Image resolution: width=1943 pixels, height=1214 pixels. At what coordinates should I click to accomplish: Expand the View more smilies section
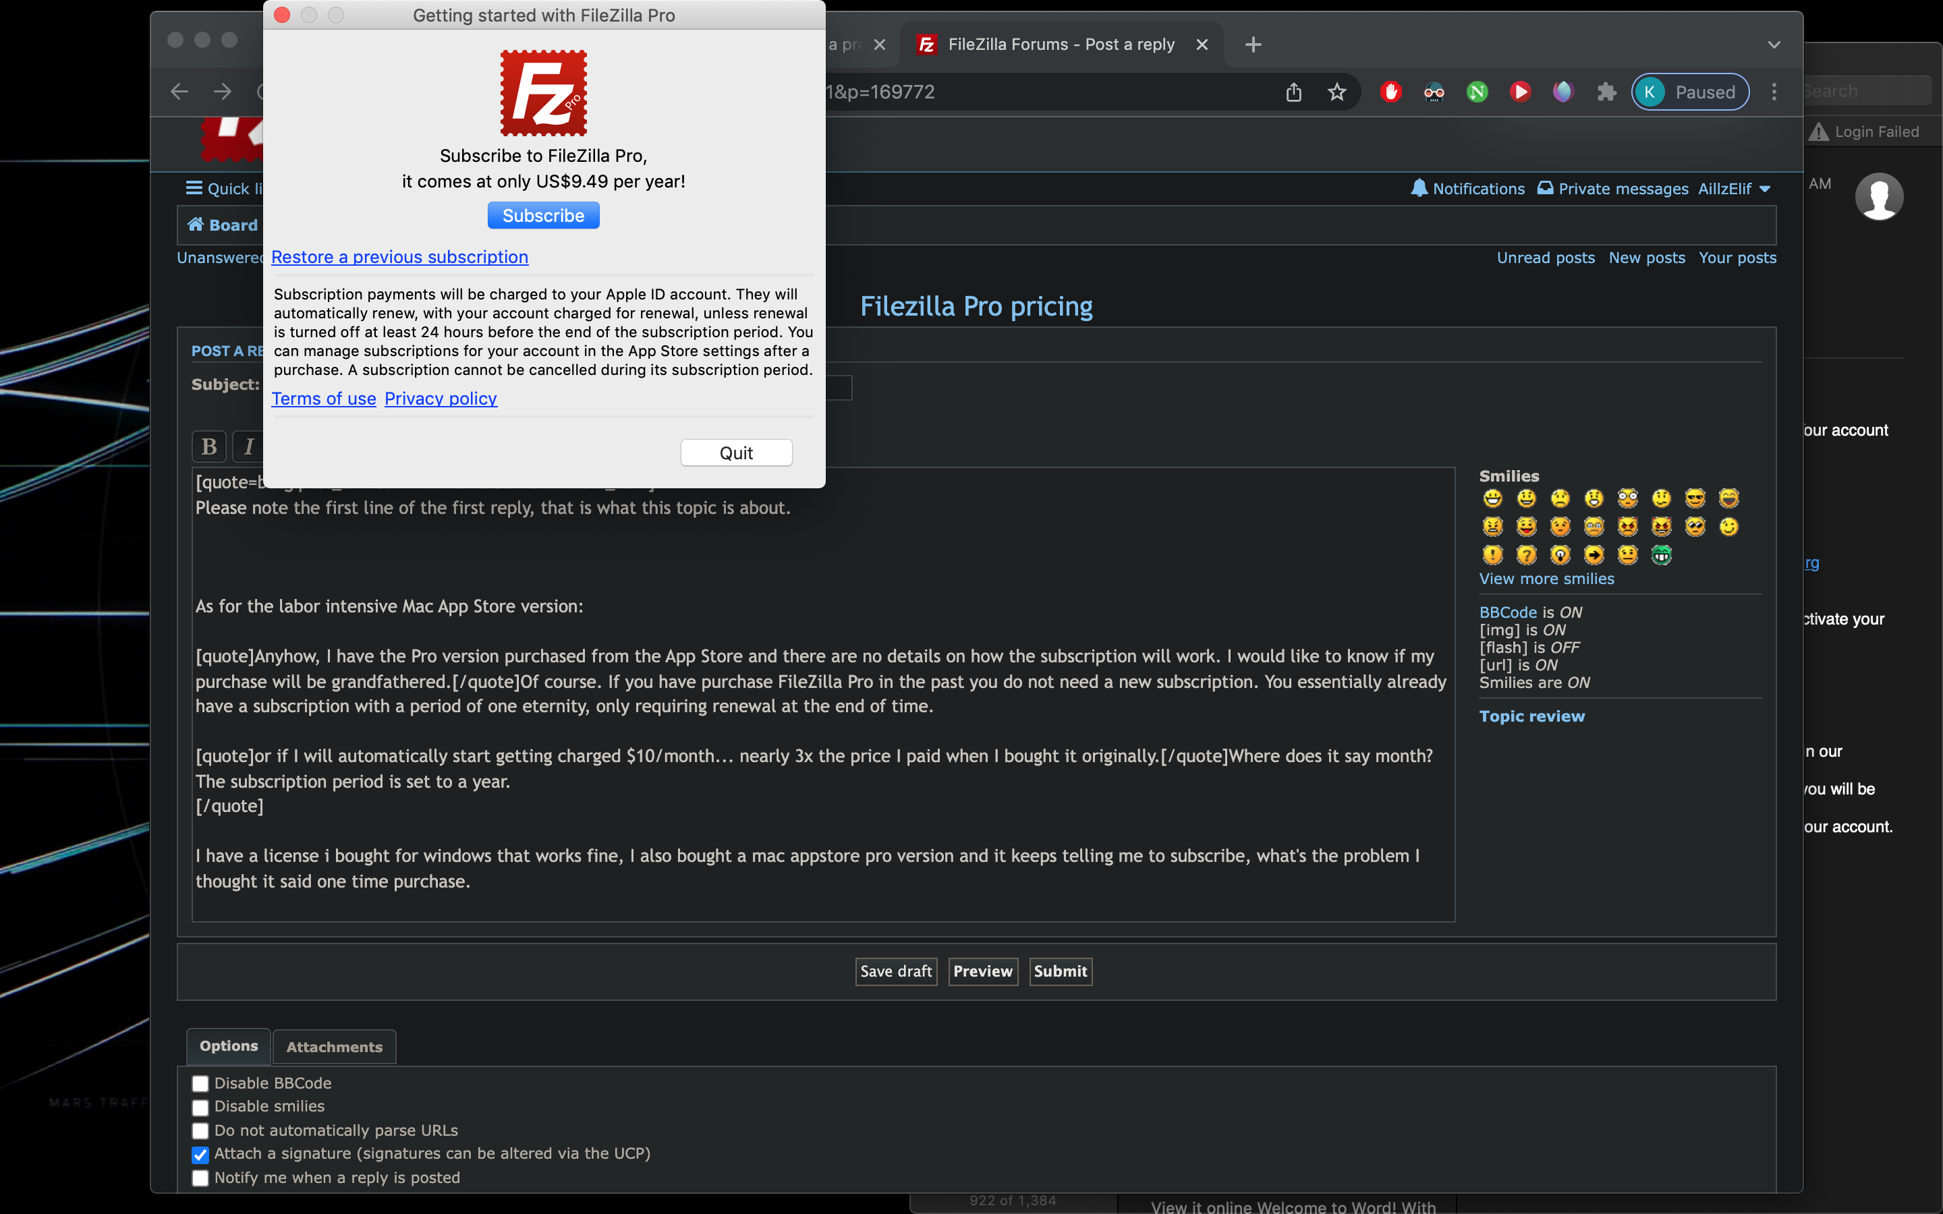1547,576
